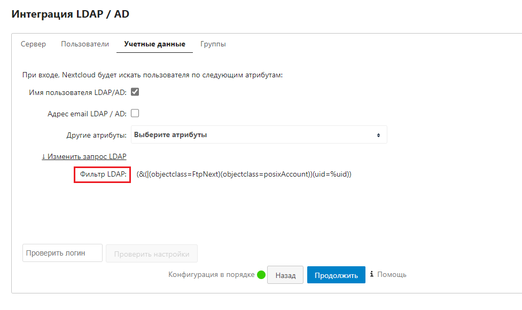Click the blue Продолжить button

336,275
